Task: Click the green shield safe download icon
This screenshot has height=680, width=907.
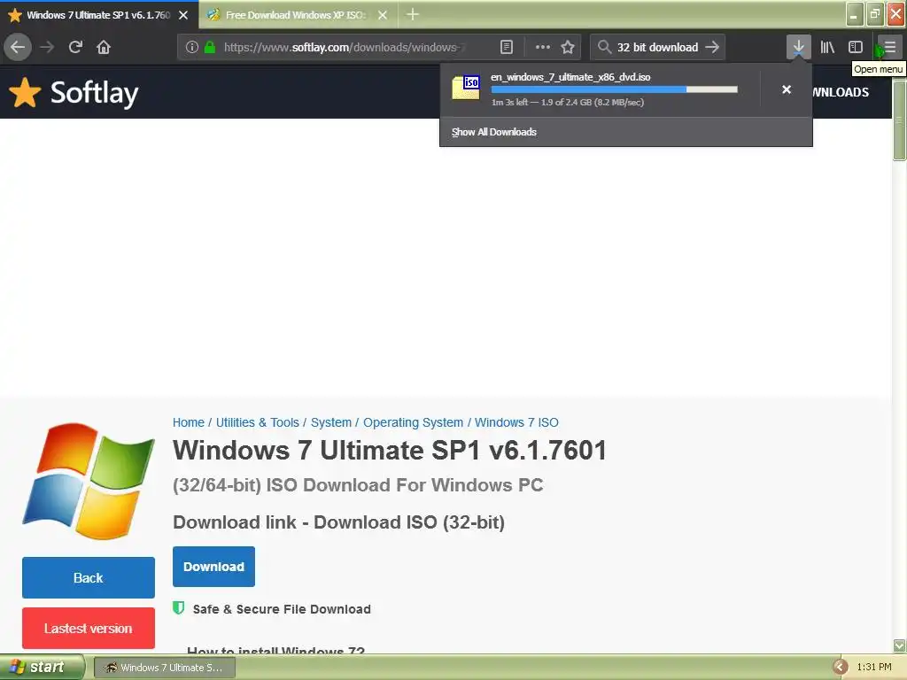Action: pyautogui.click(x=179, y=608)
